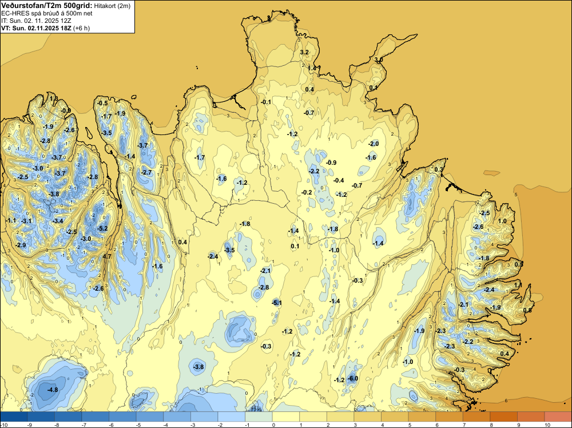Click the -0.5 temperature label
Screen dimensions: 572x428
pos(102,103)
